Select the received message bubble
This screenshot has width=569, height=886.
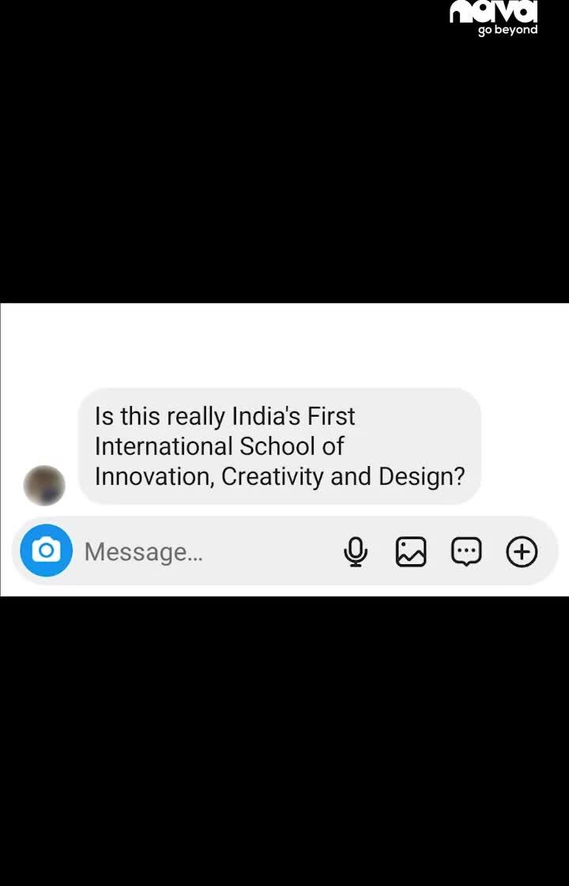(x=280, y=446)
